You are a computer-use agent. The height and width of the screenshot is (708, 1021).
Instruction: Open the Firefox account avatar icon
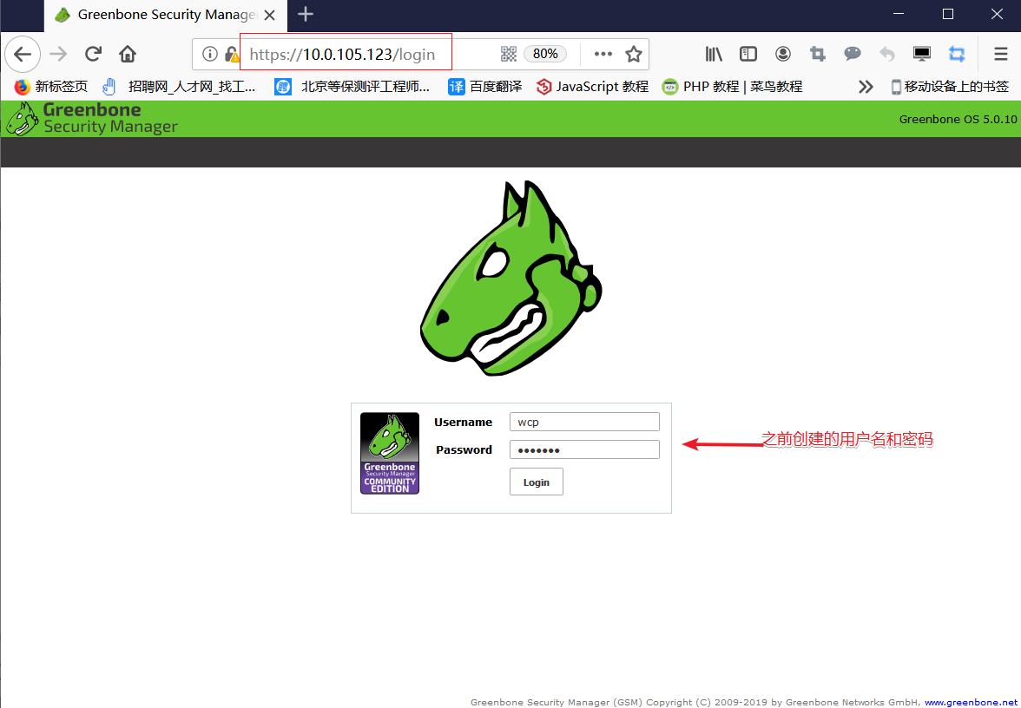(783, 54)
